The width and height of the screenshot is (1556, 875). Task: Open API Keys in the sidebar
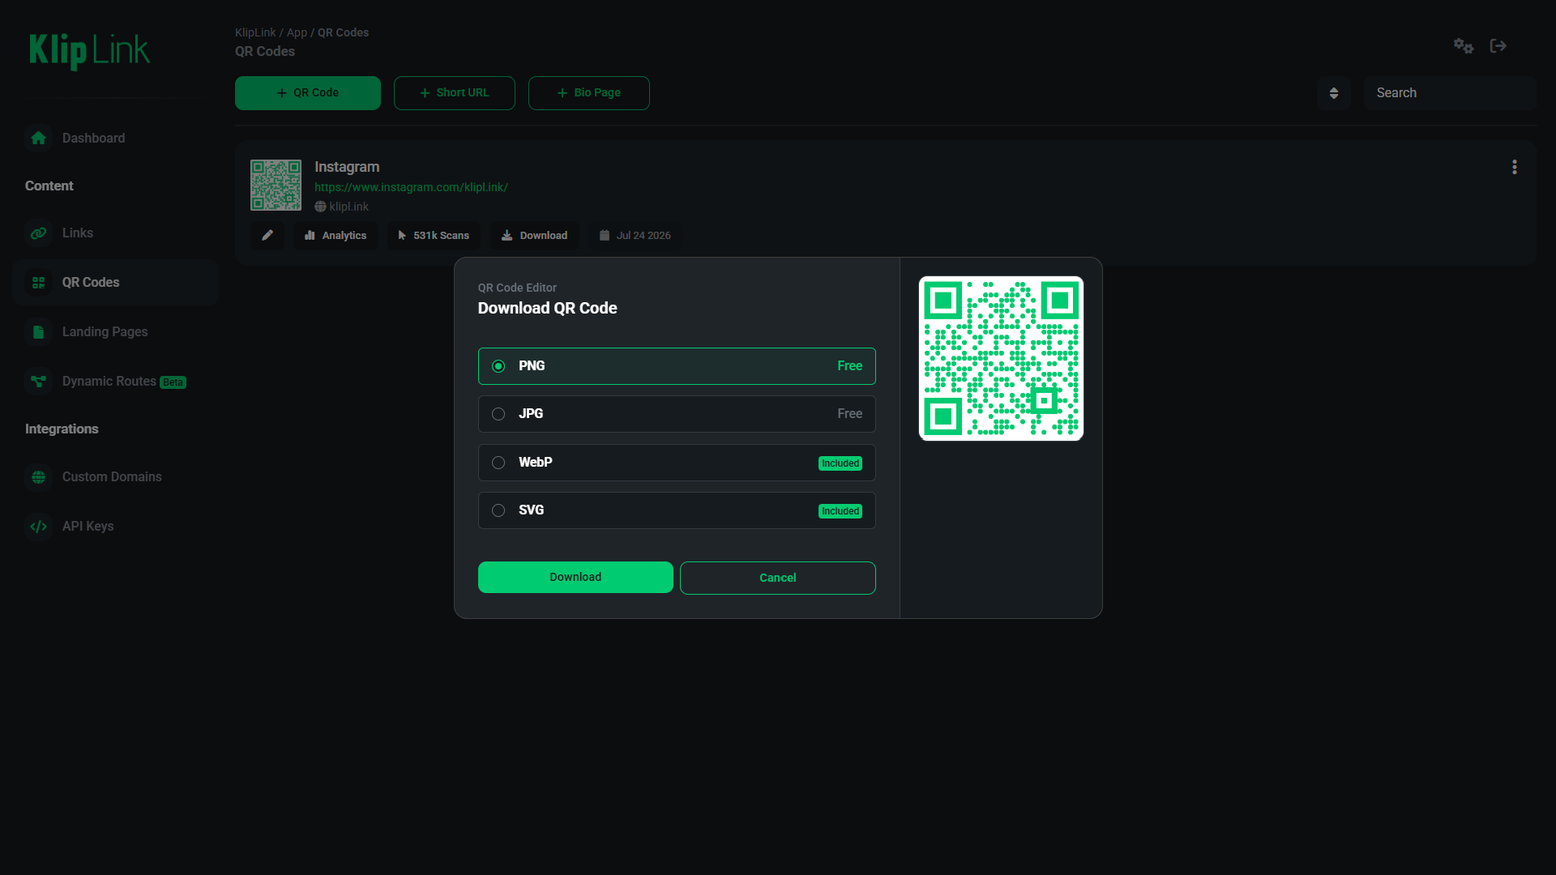(115, 527)
